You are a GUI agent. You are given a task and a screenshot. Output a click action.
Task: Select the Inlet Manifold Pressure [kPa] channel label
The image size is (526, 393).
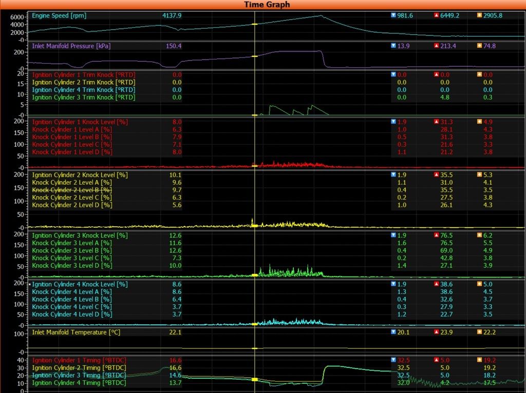point(71,46)
